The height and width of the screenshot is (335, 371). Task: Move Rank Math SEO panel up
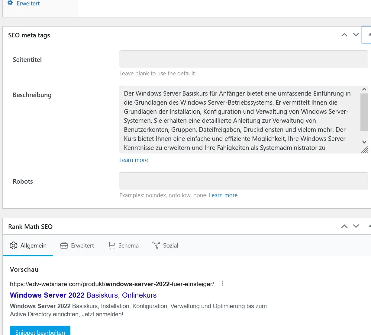[x=344, y=226]
